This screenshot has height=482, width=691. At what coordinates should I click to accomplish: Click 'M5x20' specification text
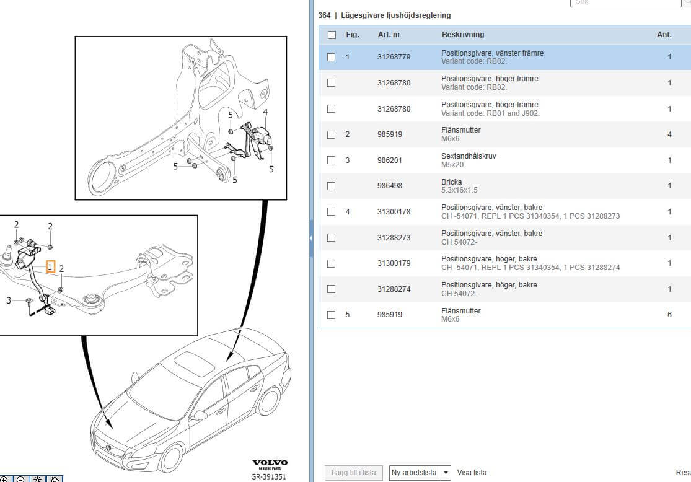[x=452, y=165]
